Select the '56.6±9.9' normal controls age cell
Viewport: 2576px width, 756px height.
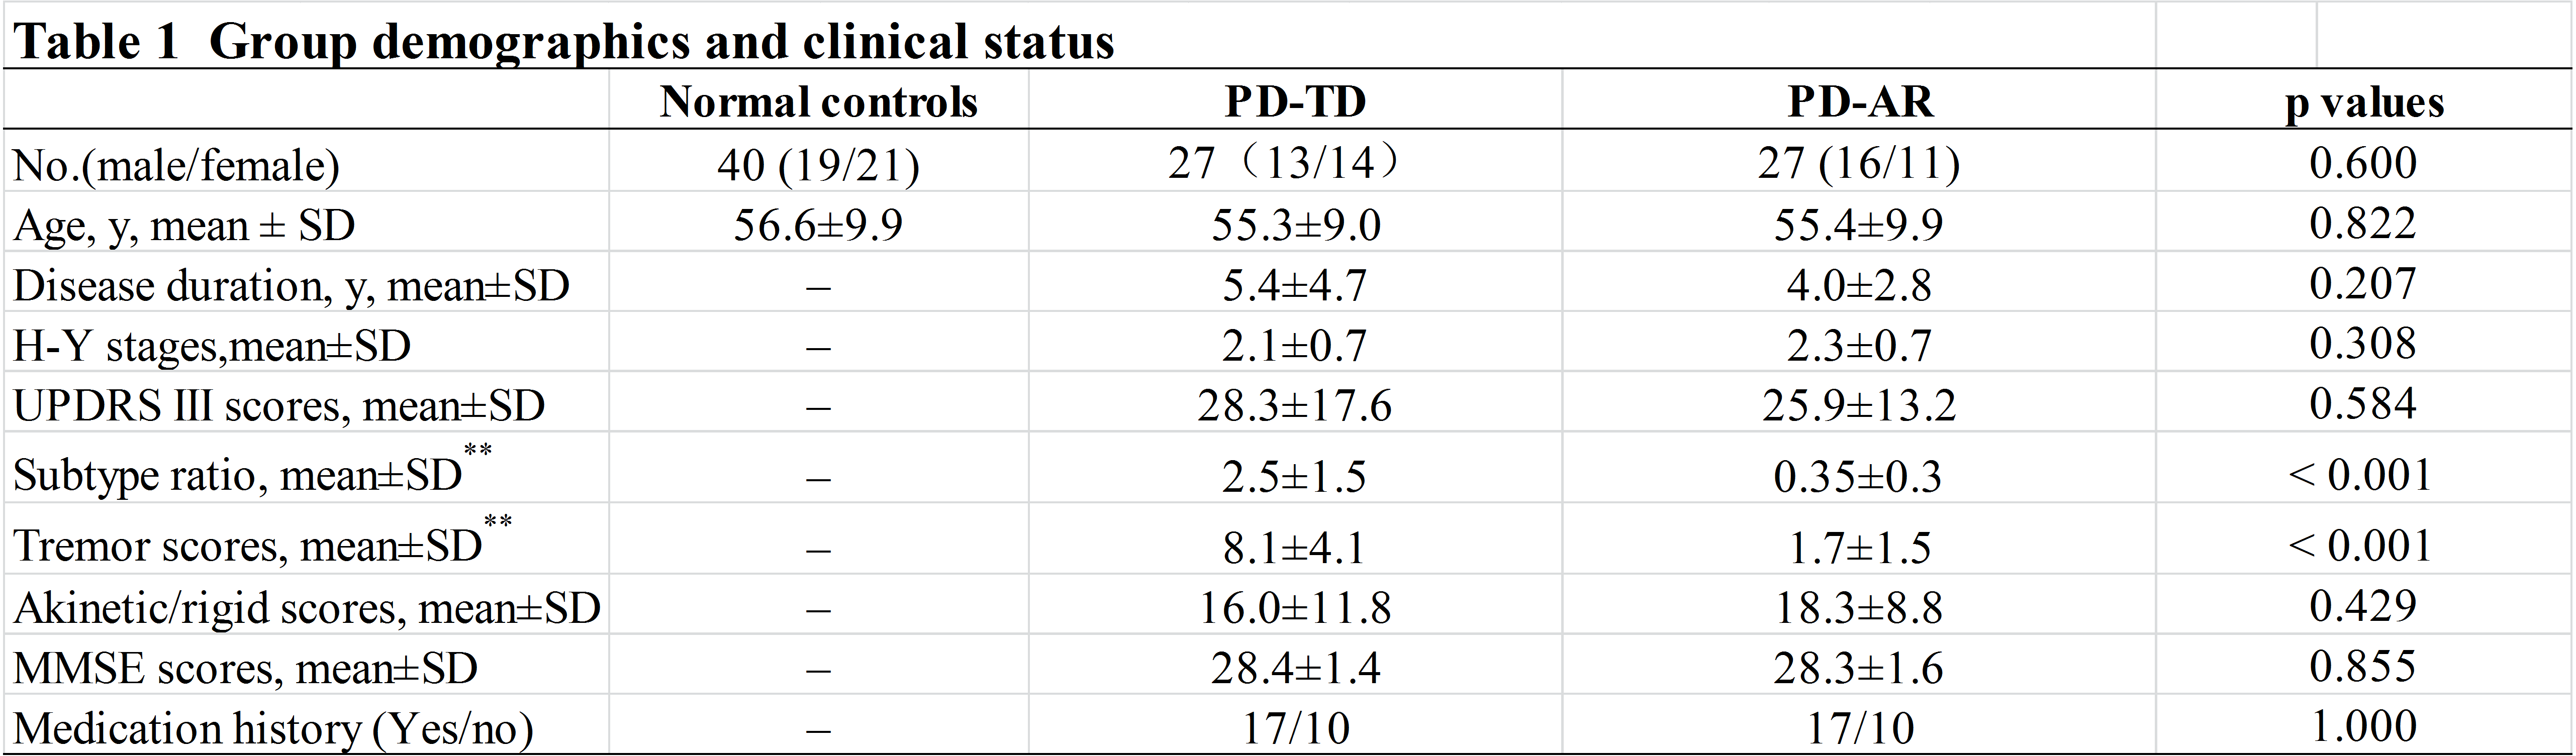coord(818,225)
